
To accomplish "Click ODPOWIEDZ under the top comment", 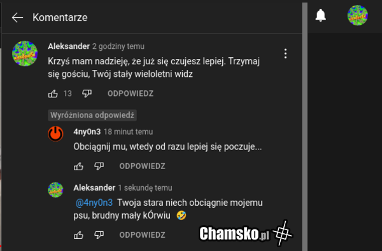I will (131, 93).
